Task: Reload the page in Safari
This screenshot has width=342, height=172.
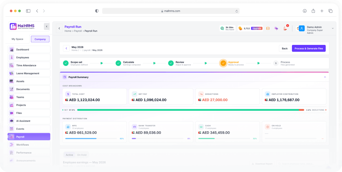Action: tap(237, 11)
